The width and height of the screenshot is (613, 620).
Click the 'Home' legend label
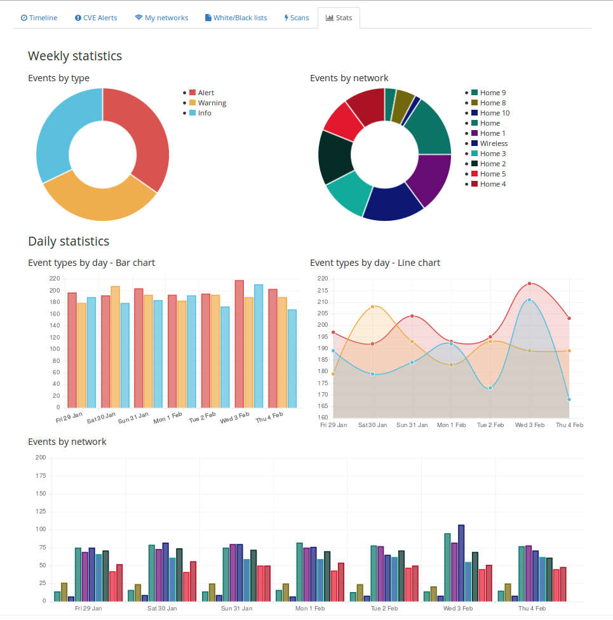pyautogui.click(x=490, y=123)
